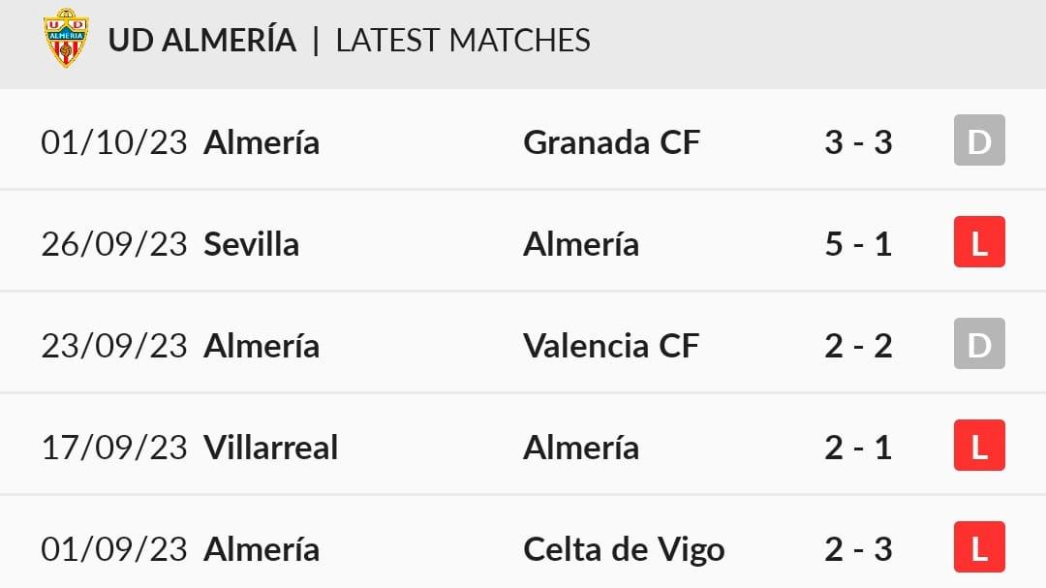Open the UD ALMERÍA heading title
The image size is (1046, 588).
202,40
